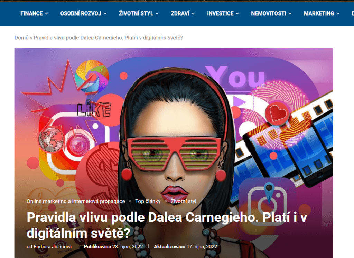The height and width of the screenshot is (258, 354).
Task: Click the chevron next to Investice
Action: (x=237, y=14)
